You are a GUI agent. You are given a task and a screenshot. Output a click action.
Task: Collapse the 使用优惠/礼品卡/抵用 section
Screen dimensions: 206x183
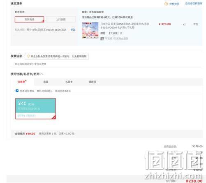pos(42,74)
